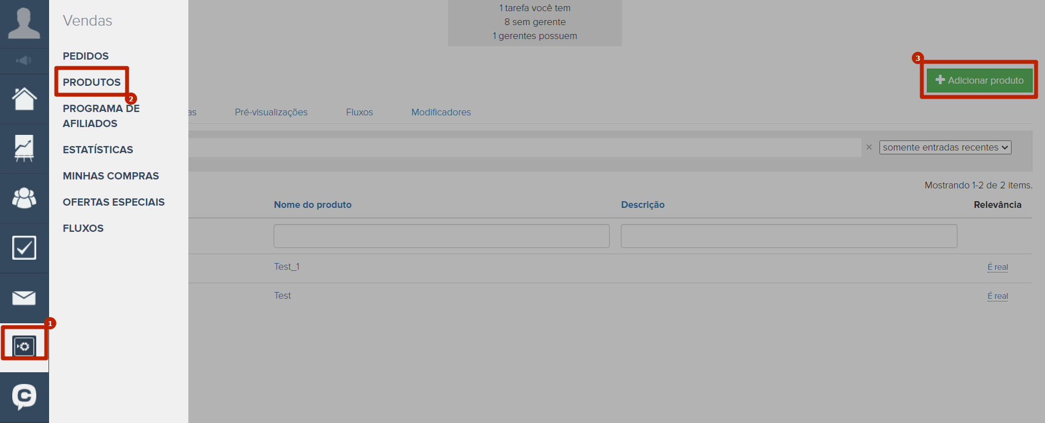
Task: Open the training chart board icon
Action: [24, 148]
